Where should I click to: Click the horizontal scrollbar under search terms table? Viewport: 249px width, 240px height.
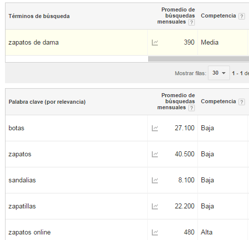tap(198, 59)
